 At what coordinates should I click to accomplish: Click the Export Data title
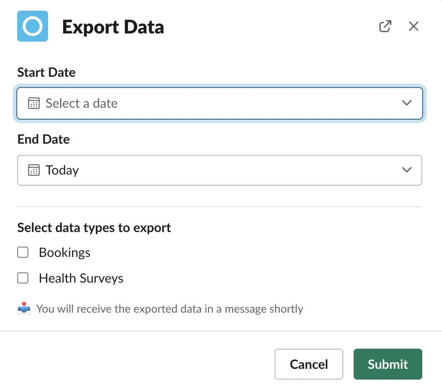pyautogui.click(x=113, y=27)
